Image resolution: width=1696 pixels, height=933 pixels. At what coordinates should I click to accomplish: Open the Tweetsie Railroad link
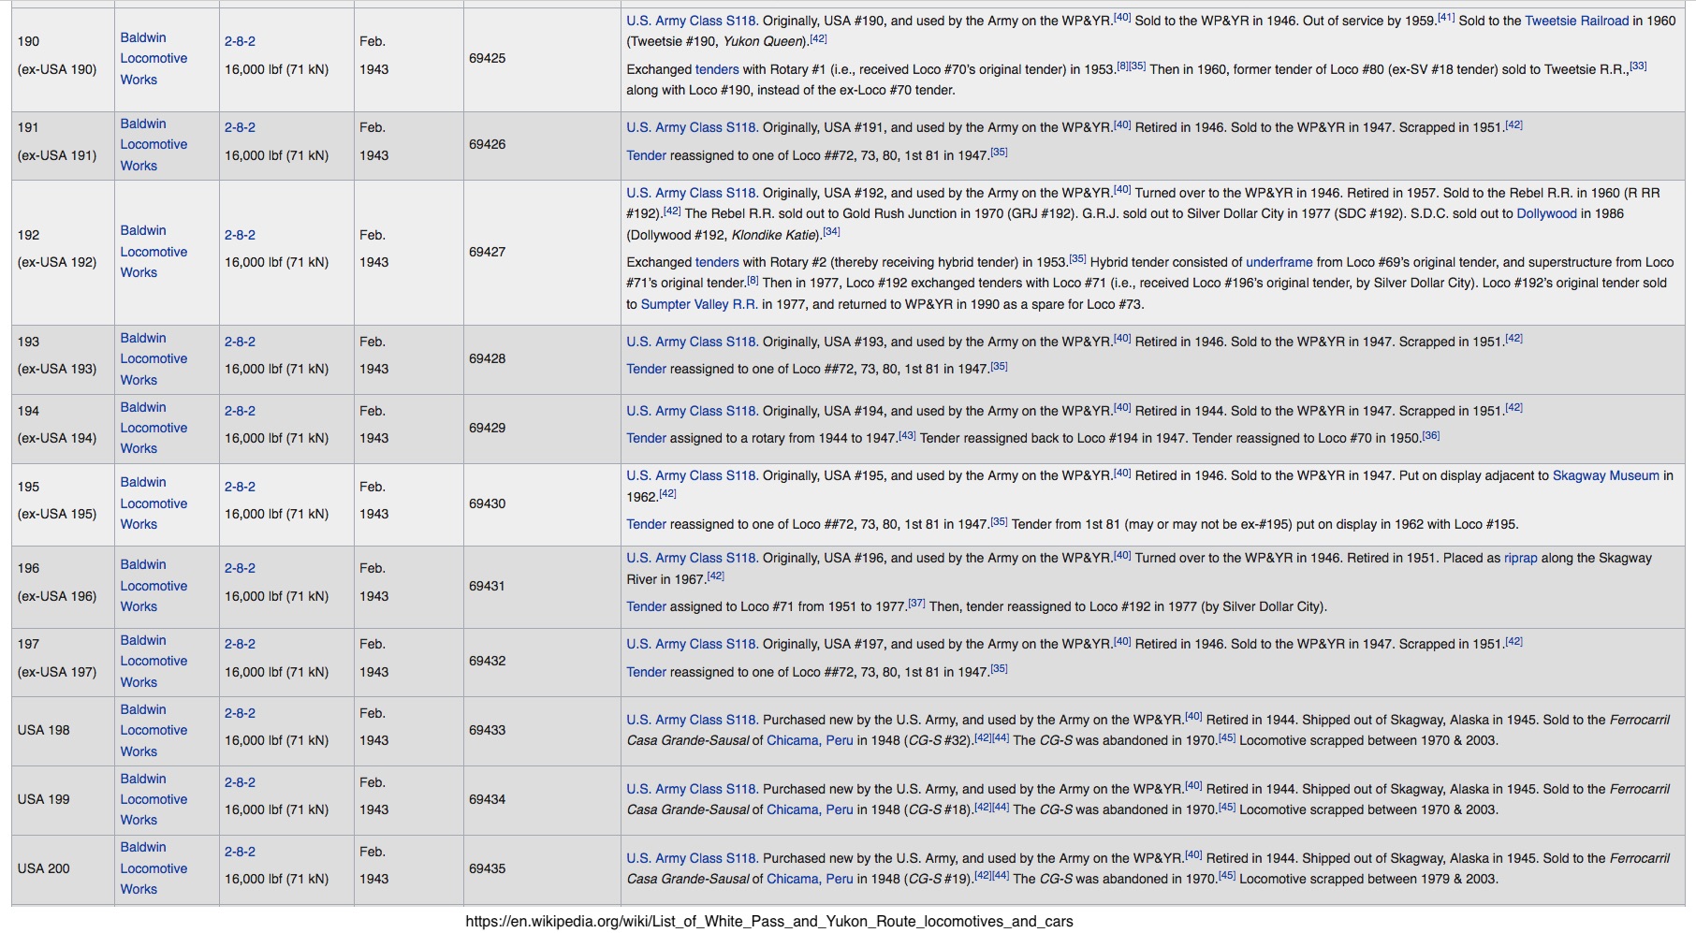[1576, 21]
